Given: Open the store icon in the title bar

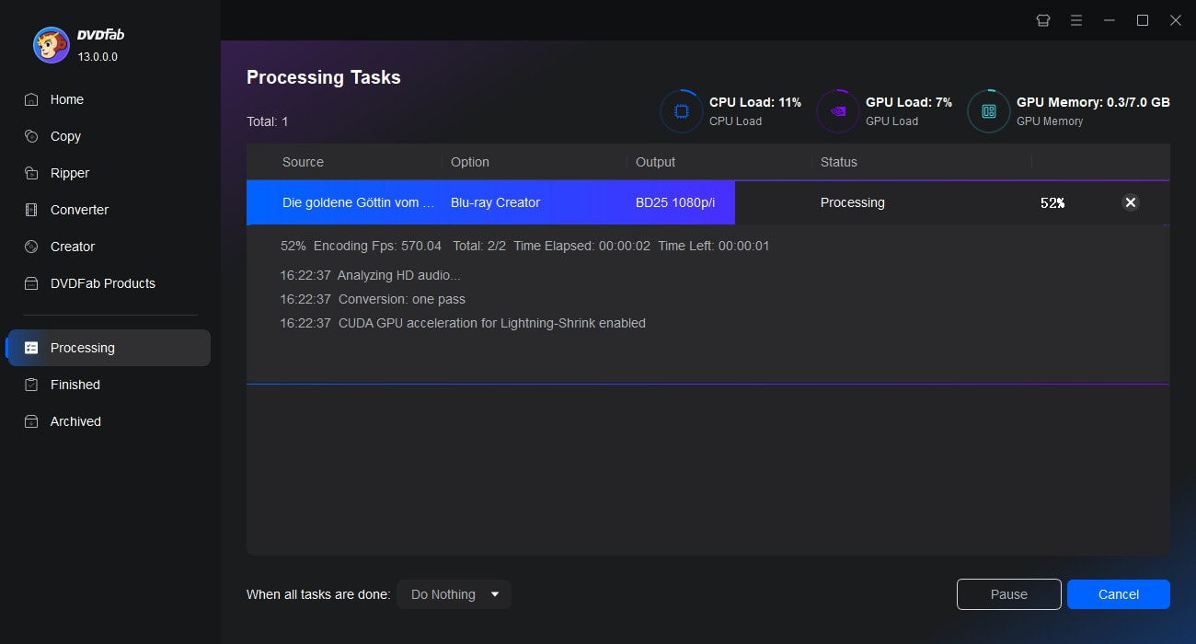Looking at the screenshot, I should (1043, 19).
